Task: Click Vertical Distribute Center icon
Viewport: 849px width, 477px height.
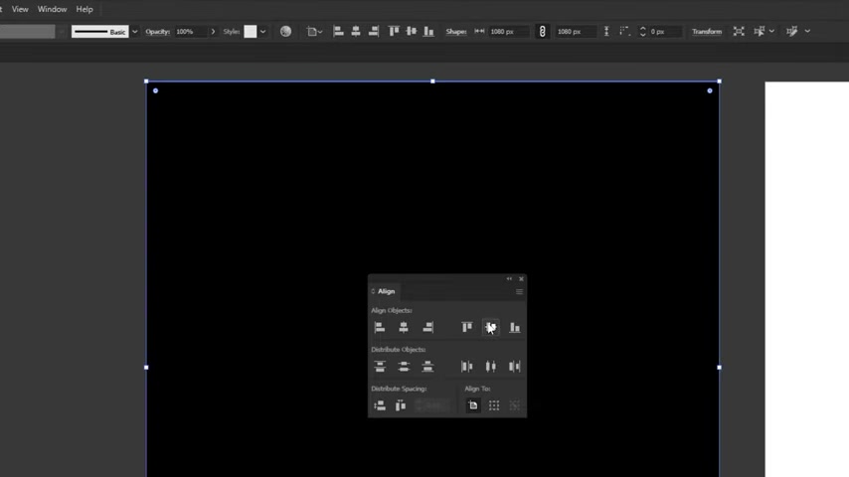Action: [x=404, y=367]
